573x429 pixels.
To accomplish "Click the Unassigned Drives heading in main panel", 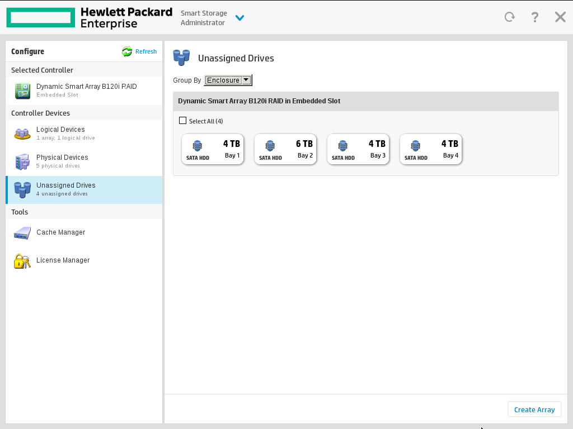I will point(236,58).
